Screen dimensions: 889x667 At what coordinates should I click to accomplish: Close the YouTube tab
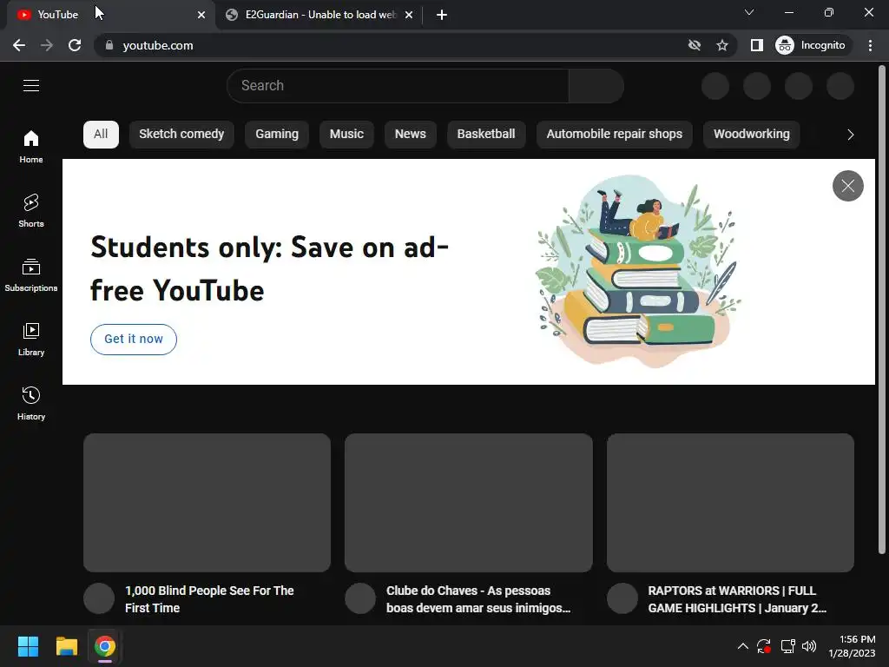[x=201, y=15]
